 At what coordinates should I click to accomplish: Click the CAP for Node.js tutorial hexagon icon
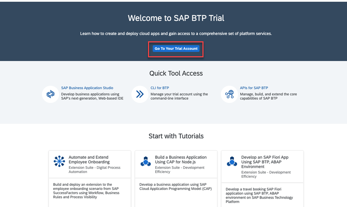click(146, 162)
